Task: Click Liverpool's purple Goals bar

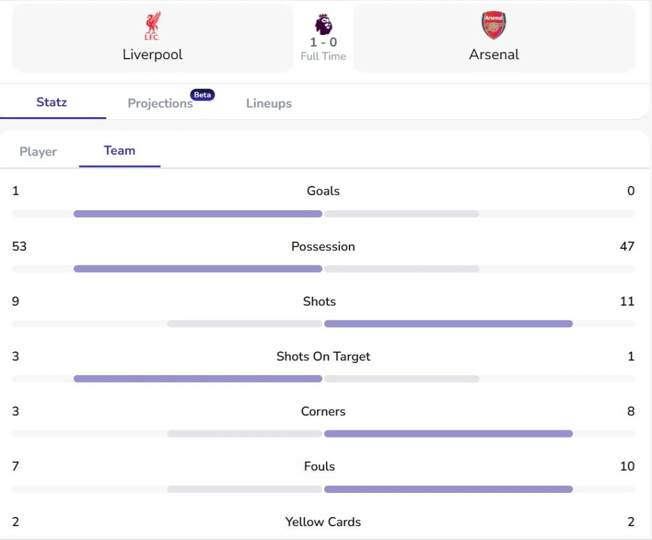Action: (198, 214)
